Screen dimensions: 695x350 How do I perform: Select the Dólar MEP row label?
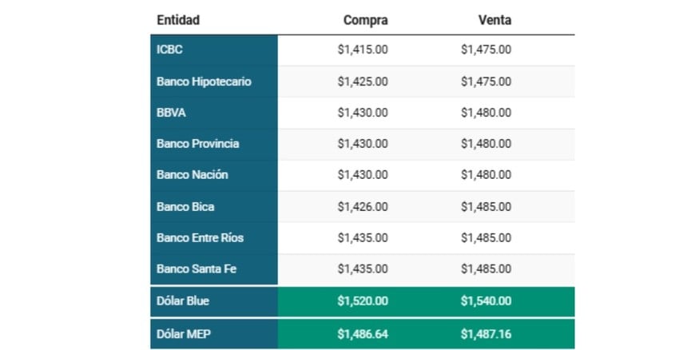click(x=182, y=332)
